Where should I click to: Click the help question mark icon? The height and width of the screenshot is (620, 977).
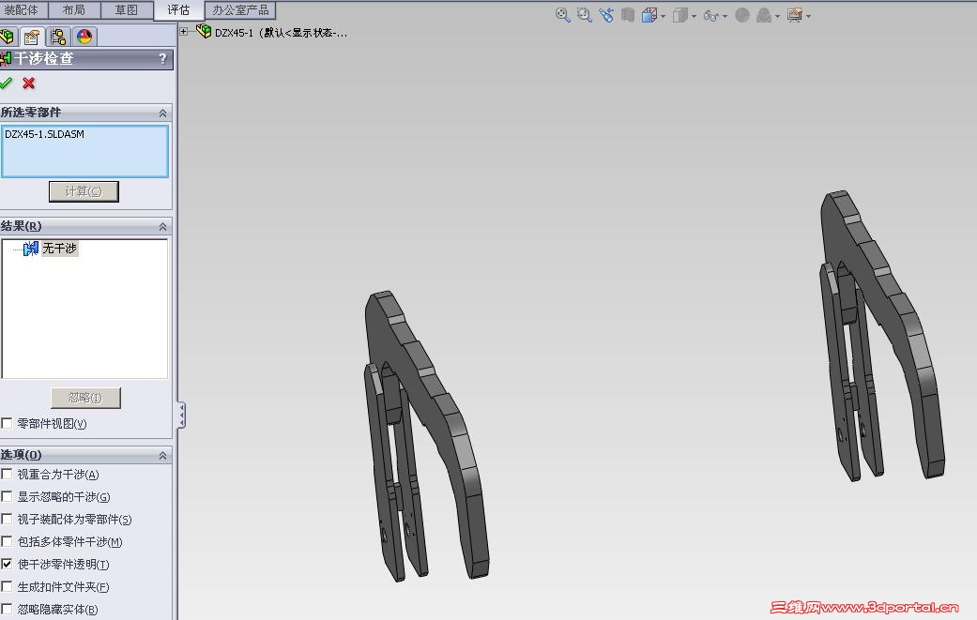tap(162, 58)
